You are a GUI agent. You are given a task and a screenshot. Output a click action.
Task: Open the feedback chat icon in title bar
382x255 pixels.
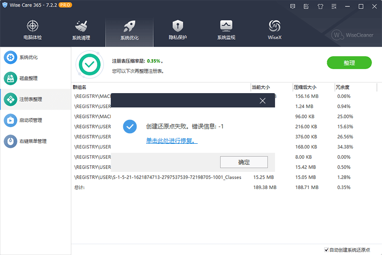click(293, 6)
